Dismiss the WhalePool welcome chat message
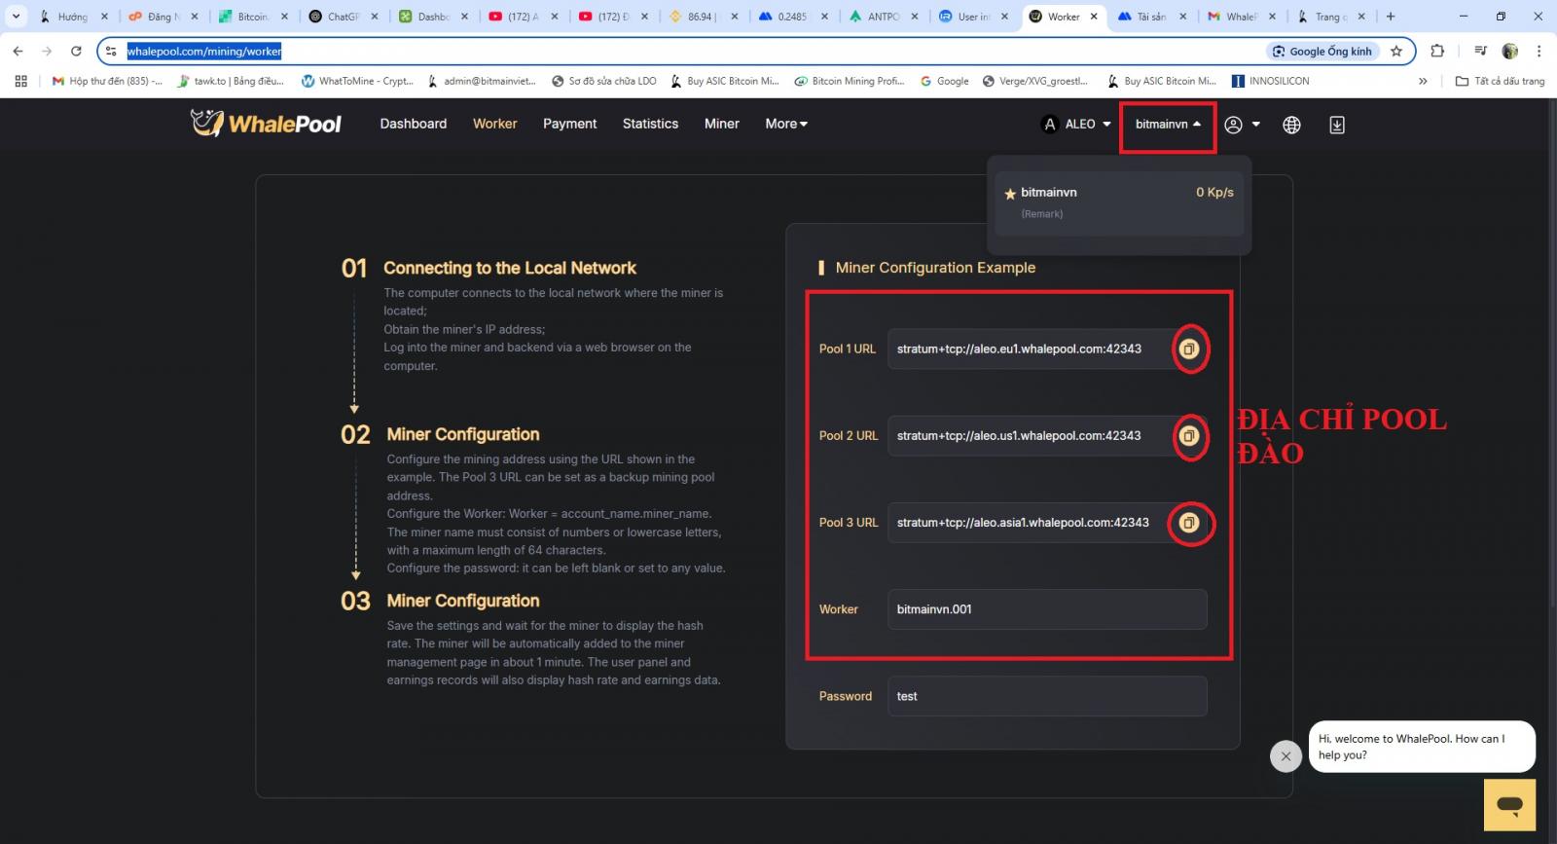Screen dimensions: 1557x844 tap(1285, 755)
